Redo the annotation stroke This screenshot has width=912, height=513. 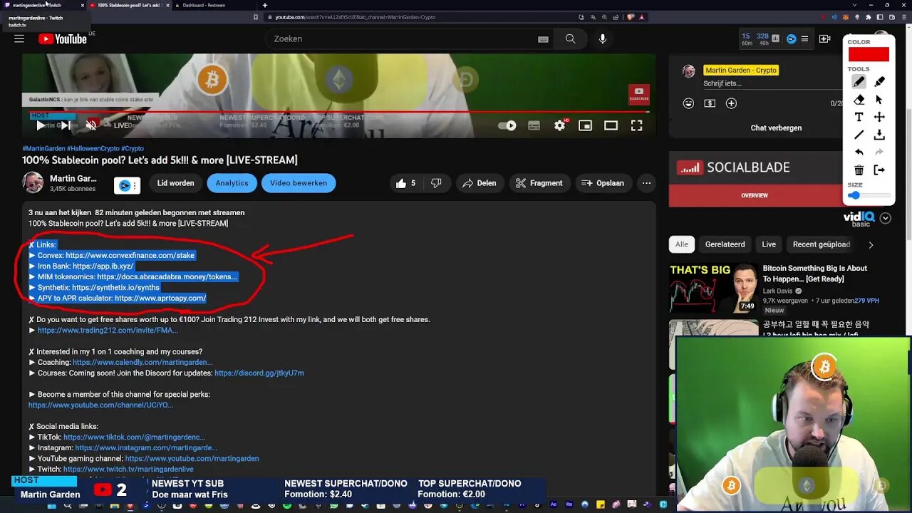click(879, 152)
